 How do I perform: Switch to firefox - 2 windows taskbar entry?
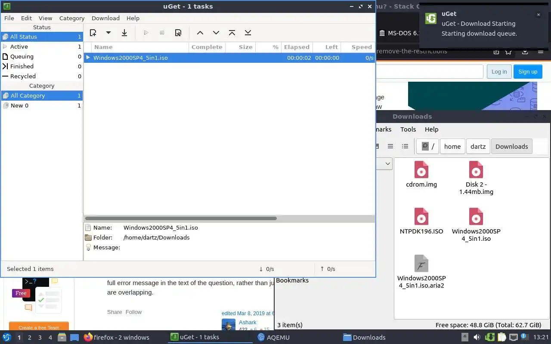[117, 337]
